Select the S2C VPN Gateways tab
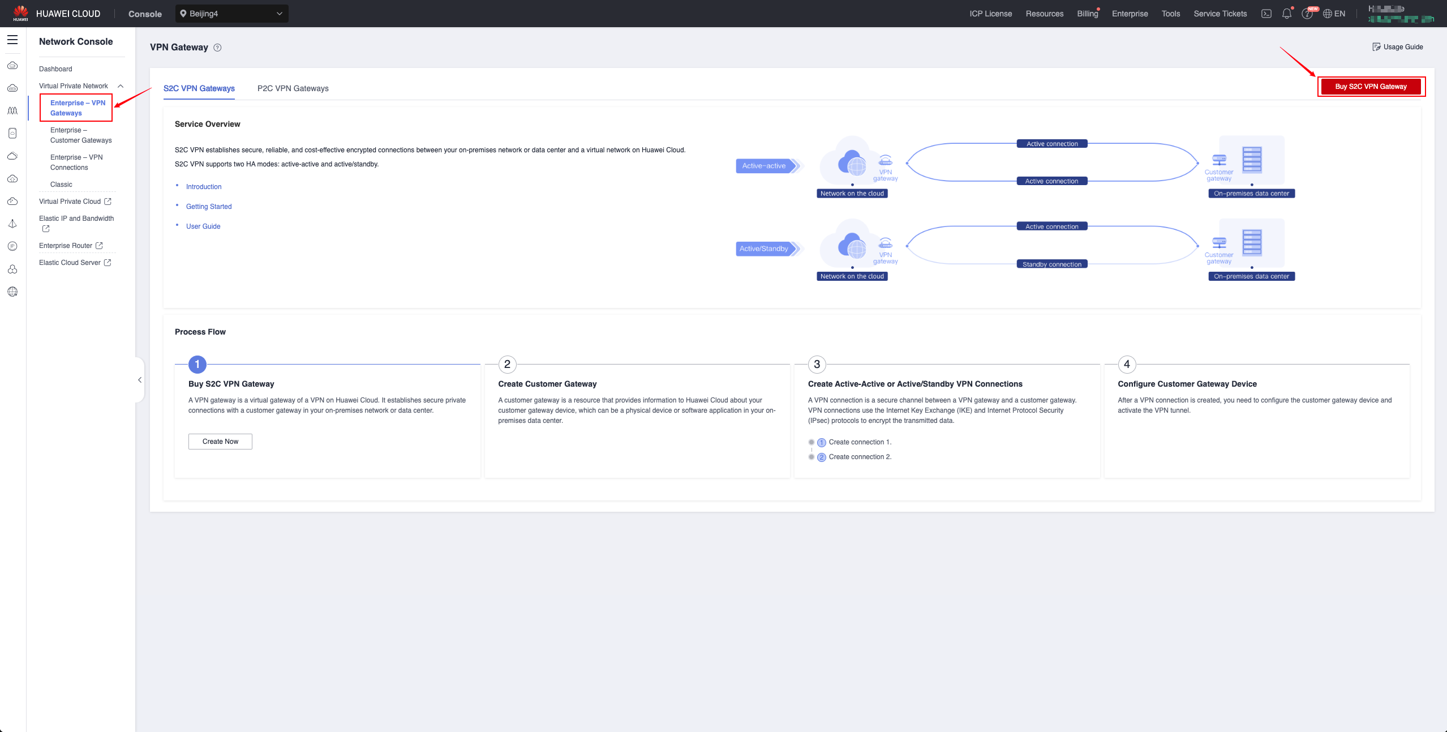 [199, 88]
